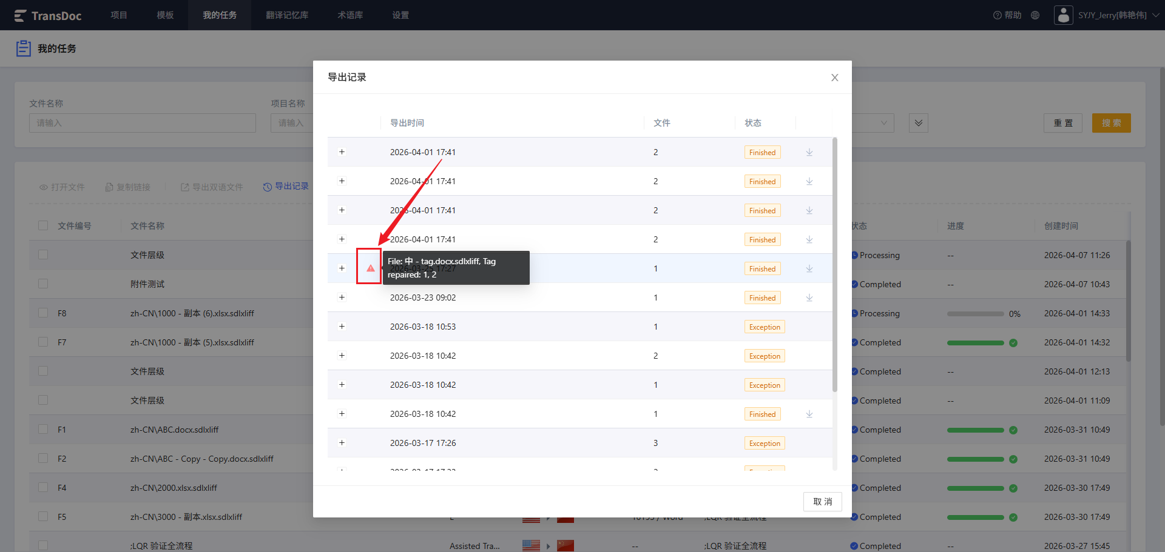Switch to the 术语库 menu
This screenshot has height=552, width=1165.
point(350,15)
